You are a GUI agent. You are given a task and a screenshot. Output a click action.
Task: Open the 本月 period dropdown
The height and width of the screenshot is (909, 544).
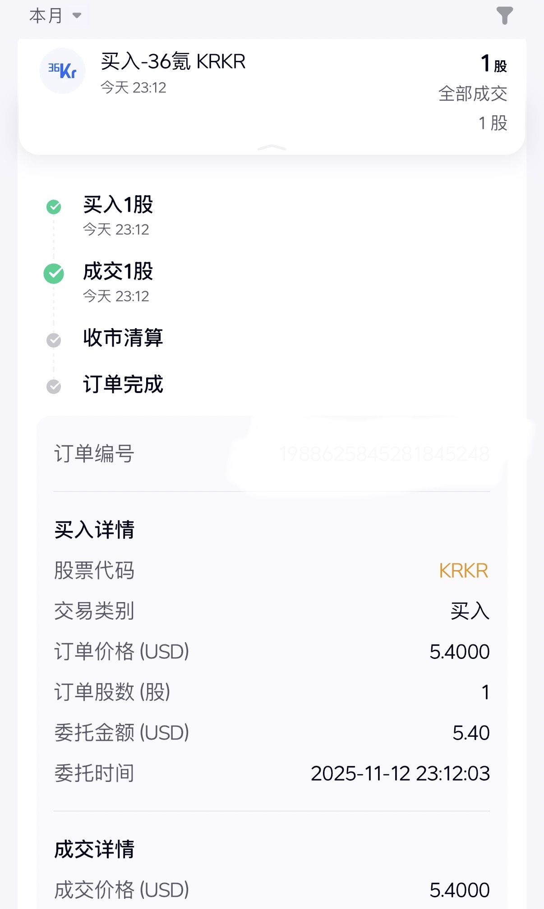pos(55,16)
